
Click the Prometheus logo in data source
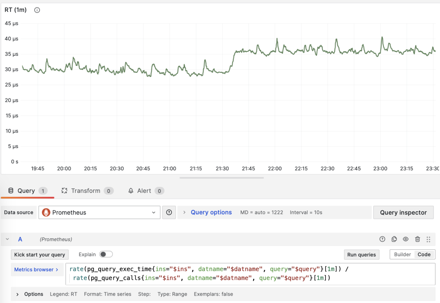point(46,212)
